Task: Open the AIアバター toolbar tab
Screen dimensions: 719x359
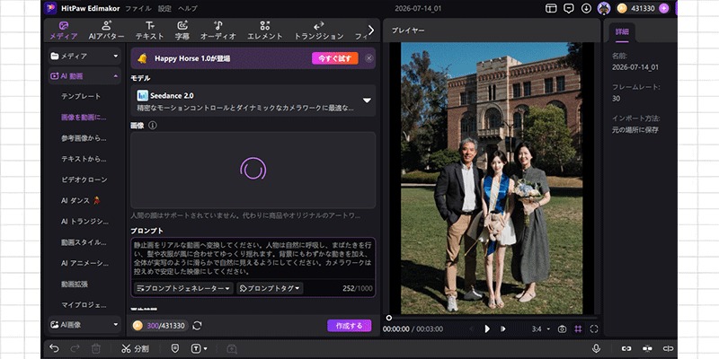Action: 106,31
